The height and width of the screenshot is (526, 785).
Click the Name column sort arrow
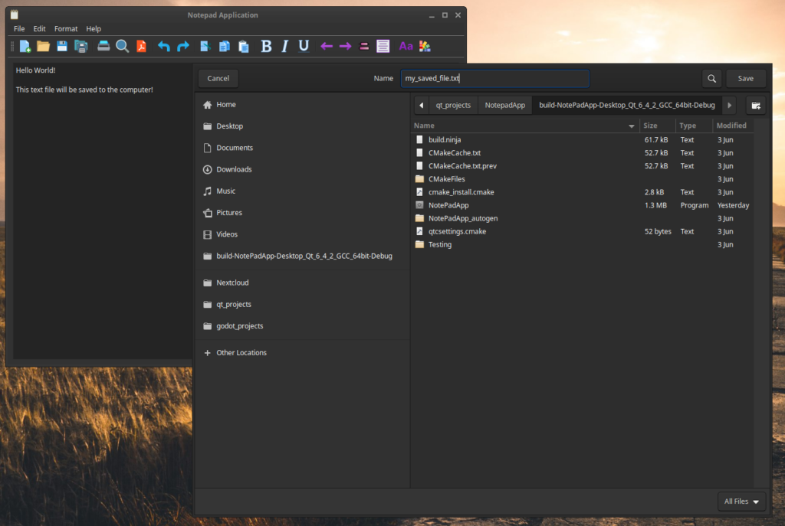pyautogui.click(x=632, y=126)
